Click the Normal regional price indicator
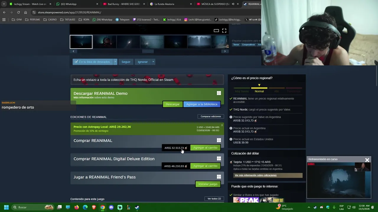 tap(259, 91)
